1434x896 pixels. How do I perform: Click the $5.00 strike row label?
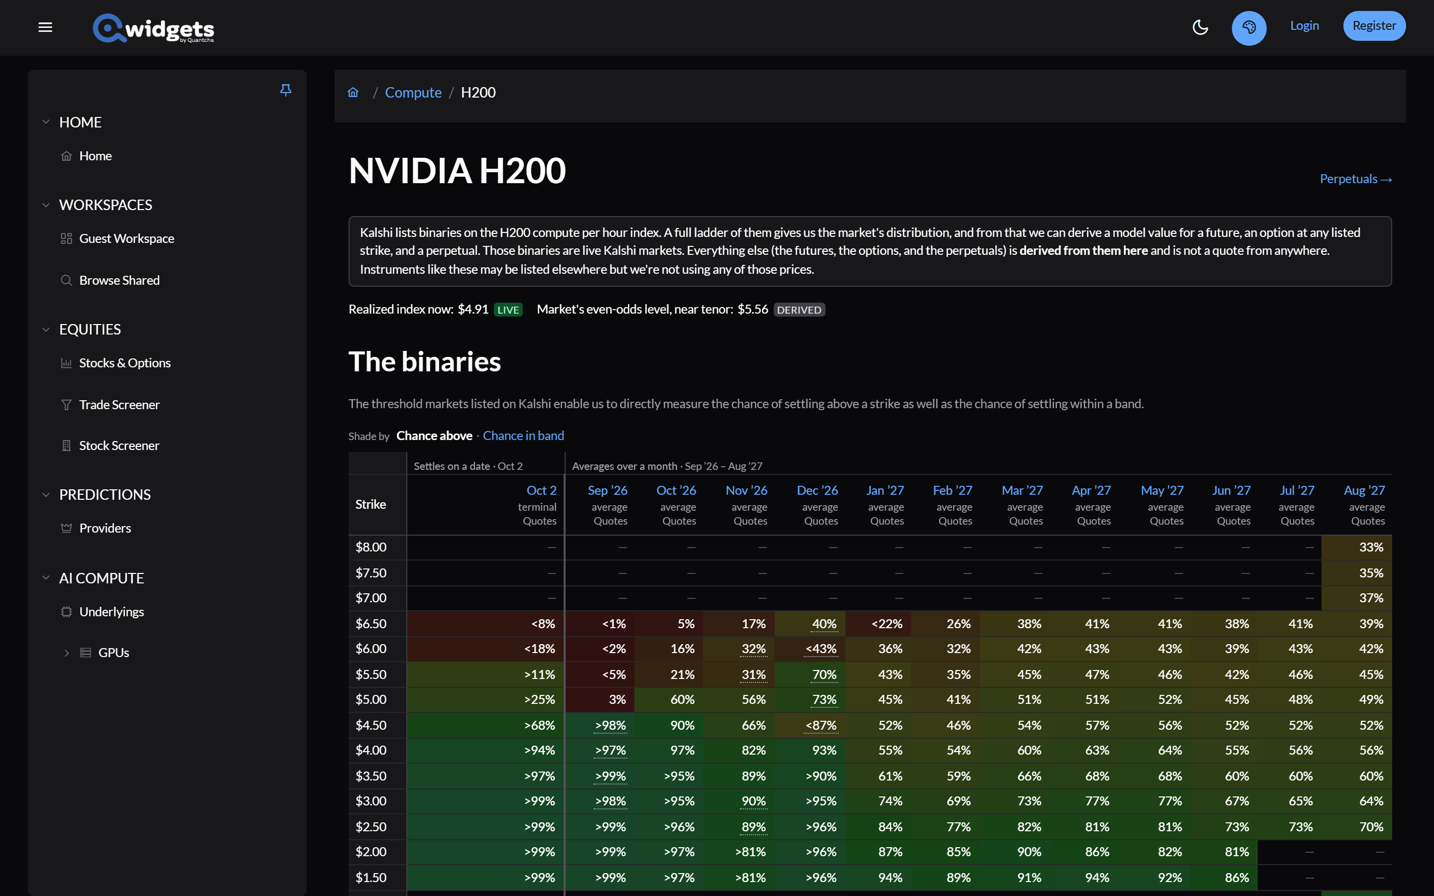click(371, 699)
